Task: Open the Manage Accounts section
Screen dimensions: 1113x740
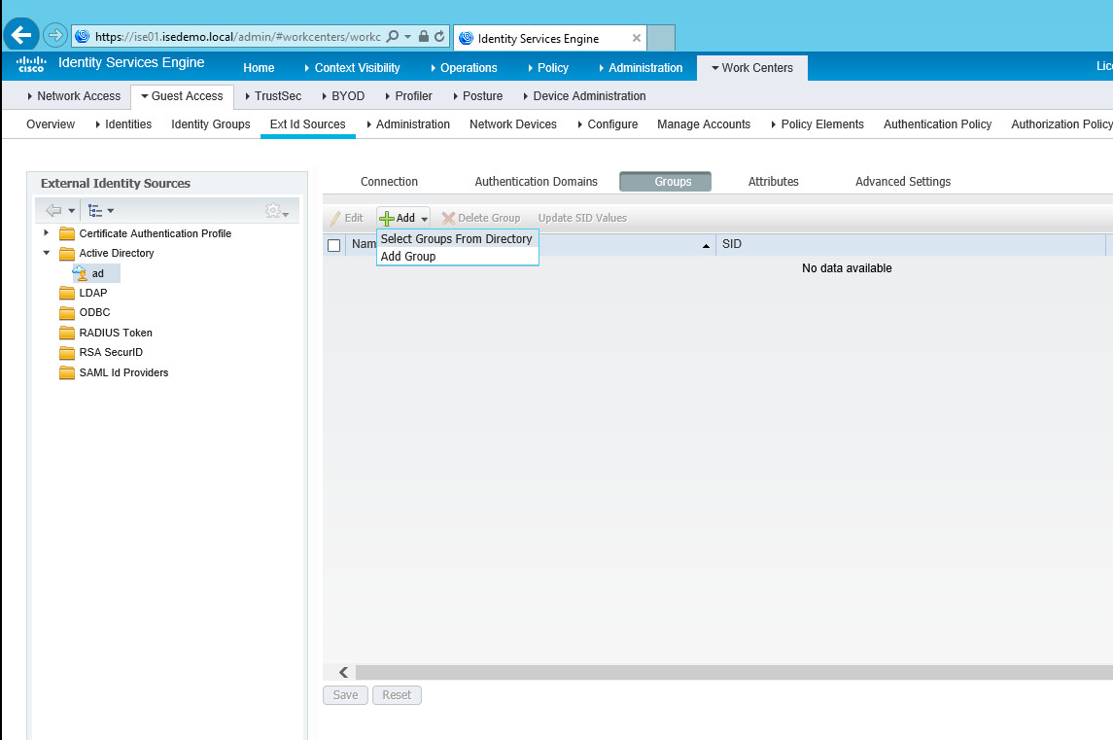Action: [x=704, y=124]
